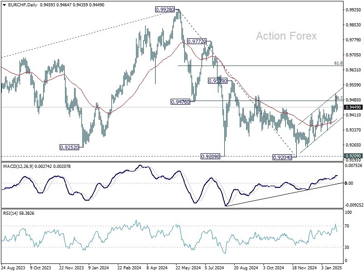Click the MACD -0.009252 scale value
This screenshot has height=273, width=364.
pos(354,205)
